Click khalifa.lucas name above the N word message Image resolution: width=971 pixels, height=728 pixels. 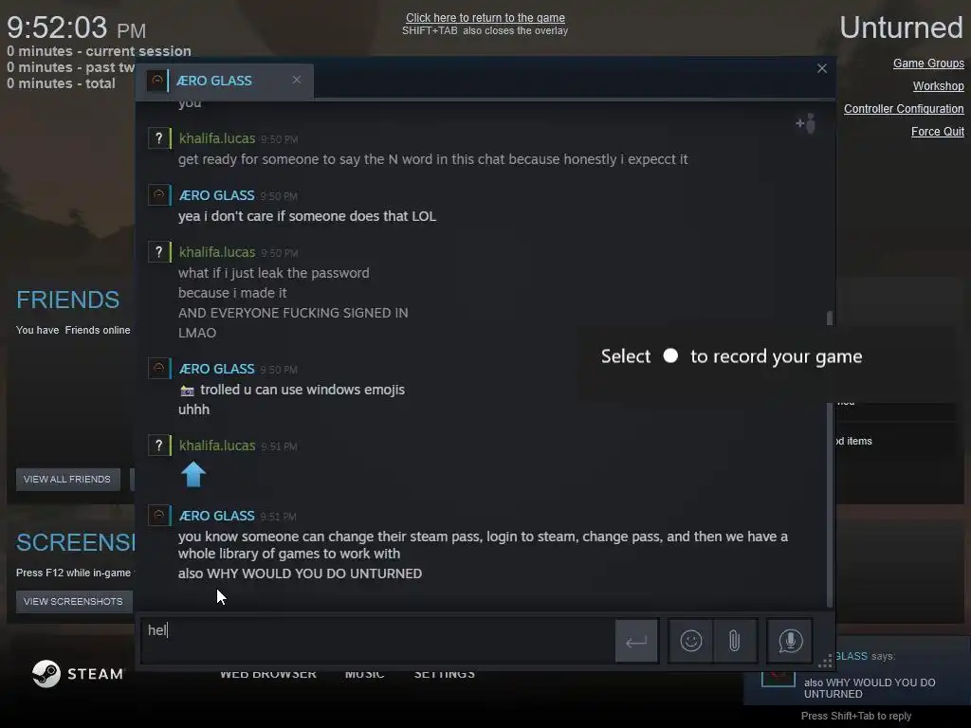pyautogui.click(x=217, y=138)
